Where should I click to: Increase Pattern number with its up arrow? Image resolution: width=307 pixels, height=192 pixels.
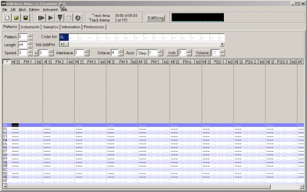(30, 35)
